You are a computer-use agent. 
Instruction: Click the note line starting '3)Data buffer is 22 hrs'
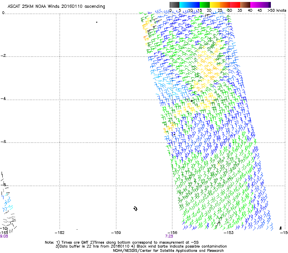tap(141, 246)
